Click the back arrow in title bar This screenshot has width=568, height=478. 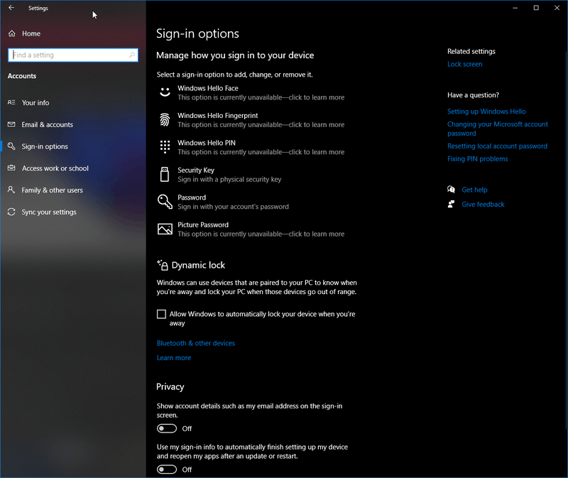tap(11, 8)
